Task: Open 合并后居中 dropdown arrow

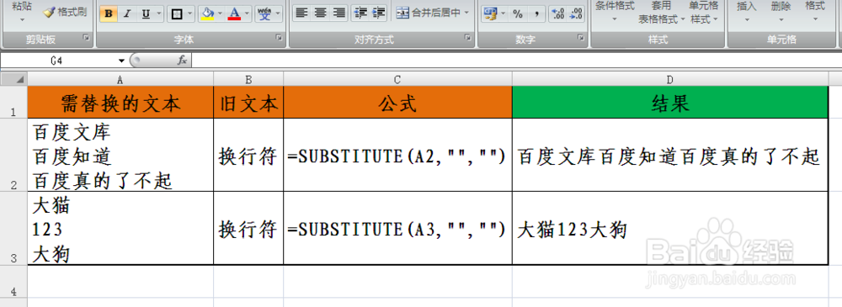Action: (466, 13)
